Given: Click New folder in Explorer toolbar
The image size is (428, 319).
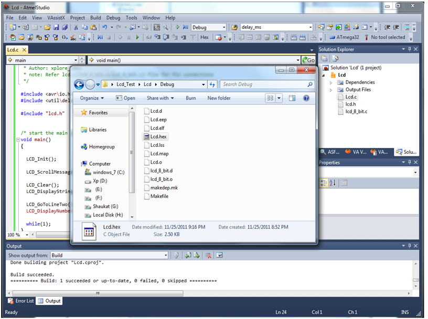Looking at the screenshot, I should (219, 98).
